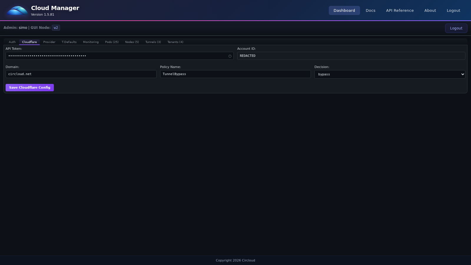Switch to the Tunnels (3) tab
This screenshot has width=471, height=265.
[153, 42]
